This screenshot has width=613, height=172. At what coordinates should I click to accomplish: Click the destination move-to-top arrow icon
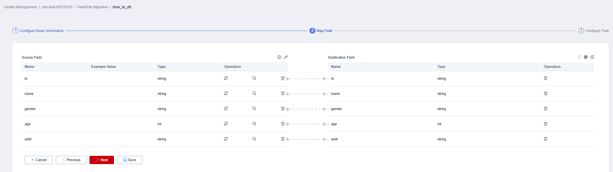pyautogui.click(x=579, y=57)
